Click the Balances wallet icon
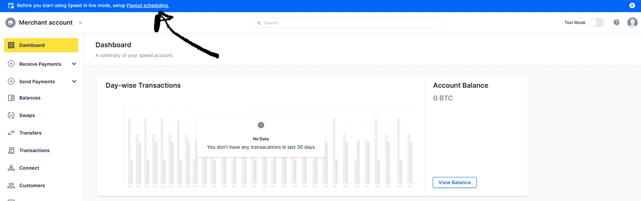The height and width of the screenshot is (201, 641). (x=11, y=98)
